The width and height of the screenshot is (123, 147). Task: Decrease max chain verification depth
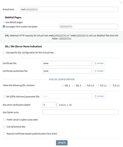pos(56,106)
